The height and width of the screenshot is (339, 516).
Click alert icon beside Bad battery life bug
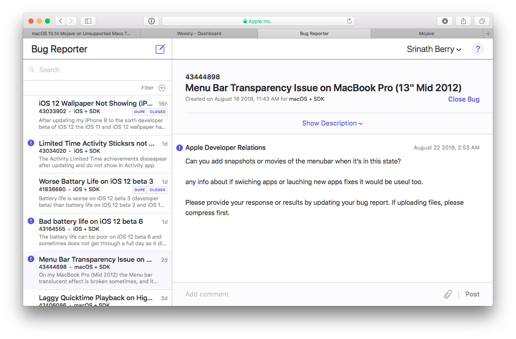click(x=31, y=221)
